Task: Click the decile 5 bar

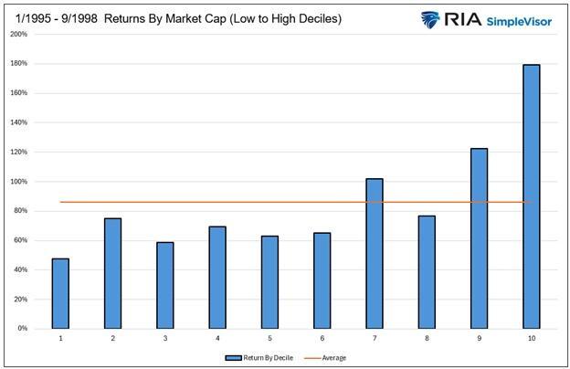Action: tap(269, 282)
